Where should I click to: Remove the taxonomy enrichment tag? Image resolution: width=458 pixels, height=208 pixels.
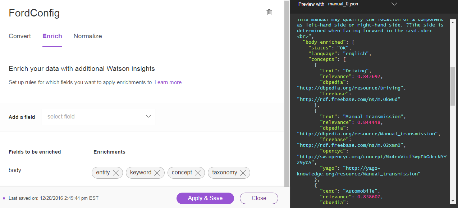pos(243,173)
